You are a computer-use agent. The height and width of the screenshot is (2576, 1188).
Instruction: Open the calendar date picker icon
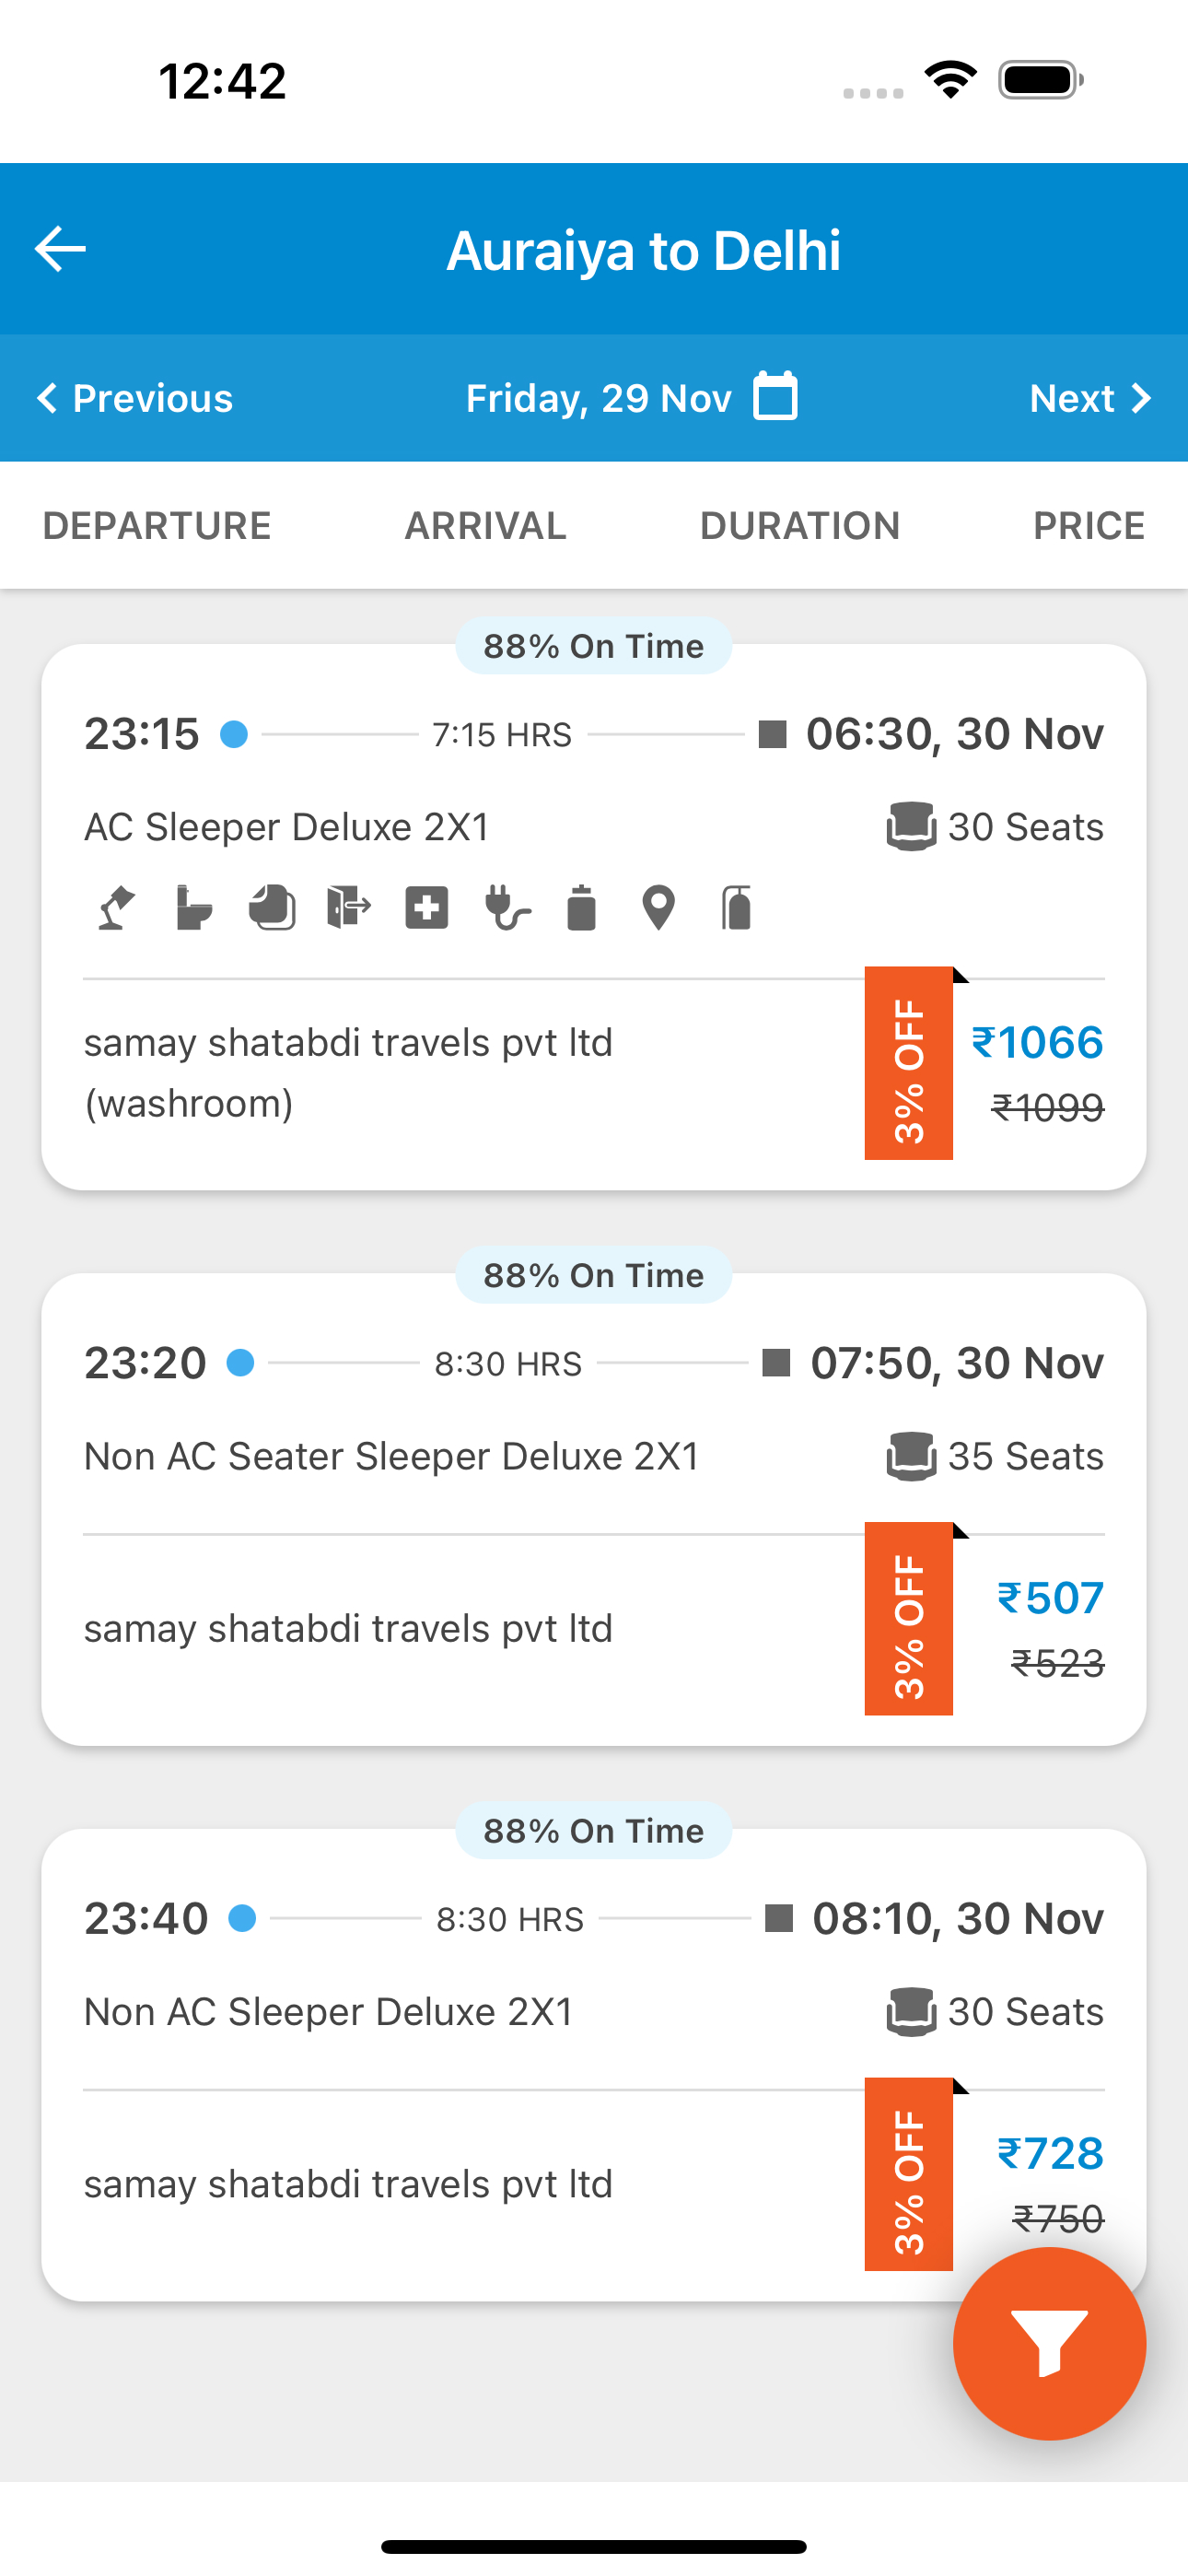click(776, 396)
